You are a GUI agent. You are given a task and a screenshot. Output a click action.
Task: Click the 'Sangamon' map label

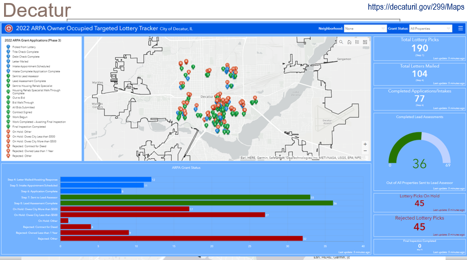coord(344,59)
